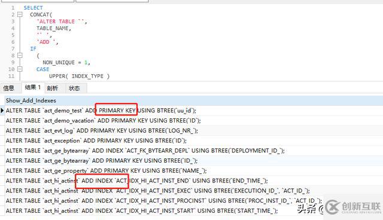Select the ACT_IDX_HI_ACT_INST_EXEC row
Screen dimensions: 383x220
194,191
